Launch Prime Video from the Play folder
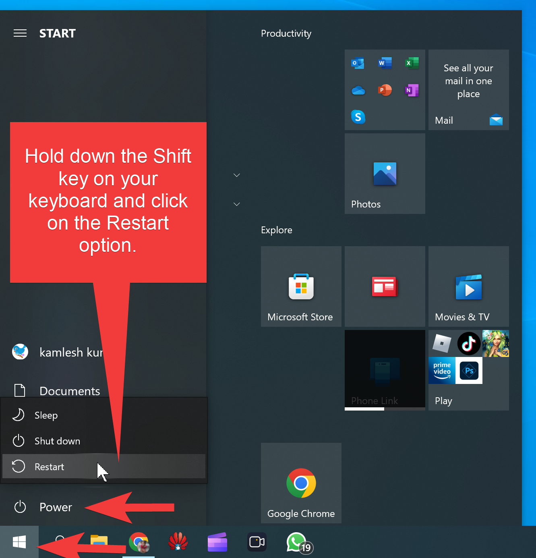This screenshot has width=536, height=558. 442,370
